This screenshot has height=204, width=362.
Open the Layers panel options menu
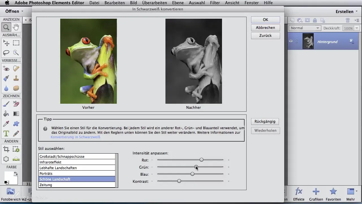(356, 20)
